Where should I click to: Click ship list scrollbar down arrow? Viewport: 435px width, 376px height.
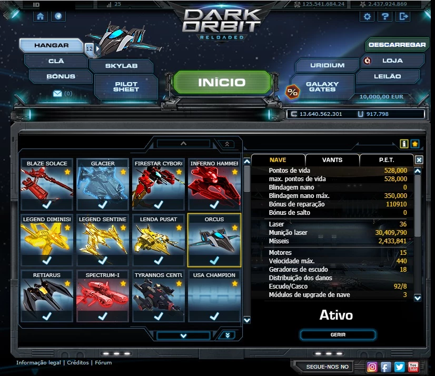click(247, 320)
